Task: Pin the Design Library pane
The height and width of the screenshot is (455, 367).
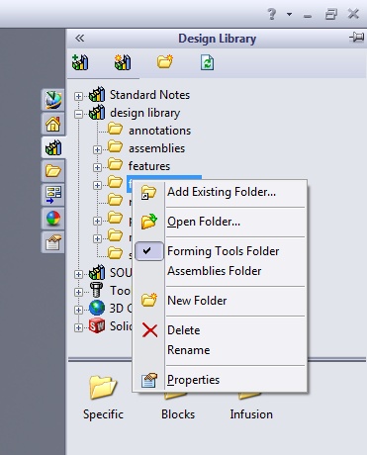Action: coord(356,38)
